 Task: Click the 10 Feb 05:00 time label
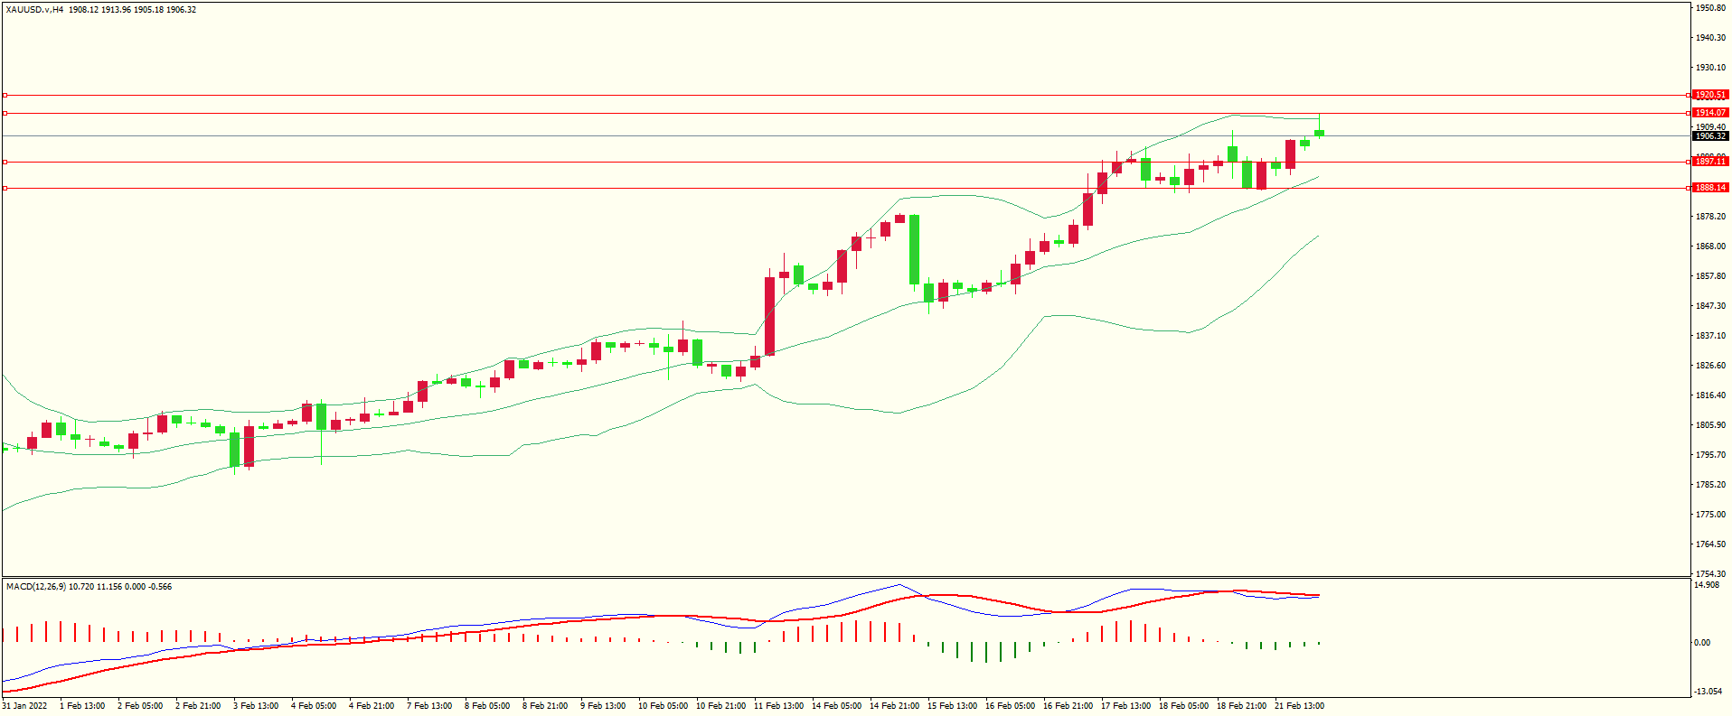[664, 706]
